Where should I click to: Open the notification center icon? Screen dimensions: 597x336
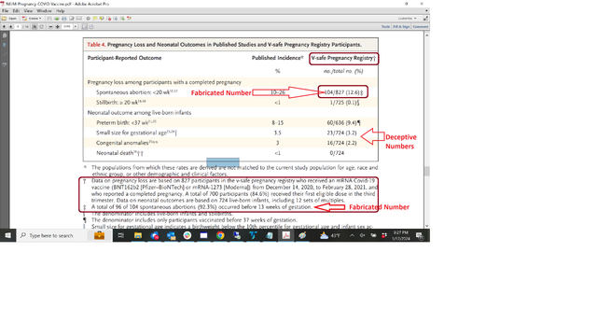tap(420, 235)
